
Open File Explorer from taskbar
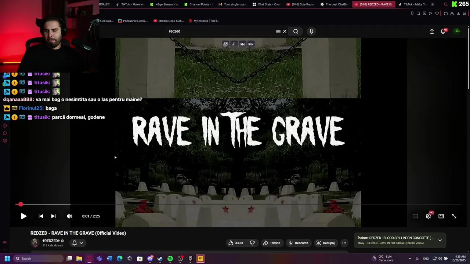(79, 258)
